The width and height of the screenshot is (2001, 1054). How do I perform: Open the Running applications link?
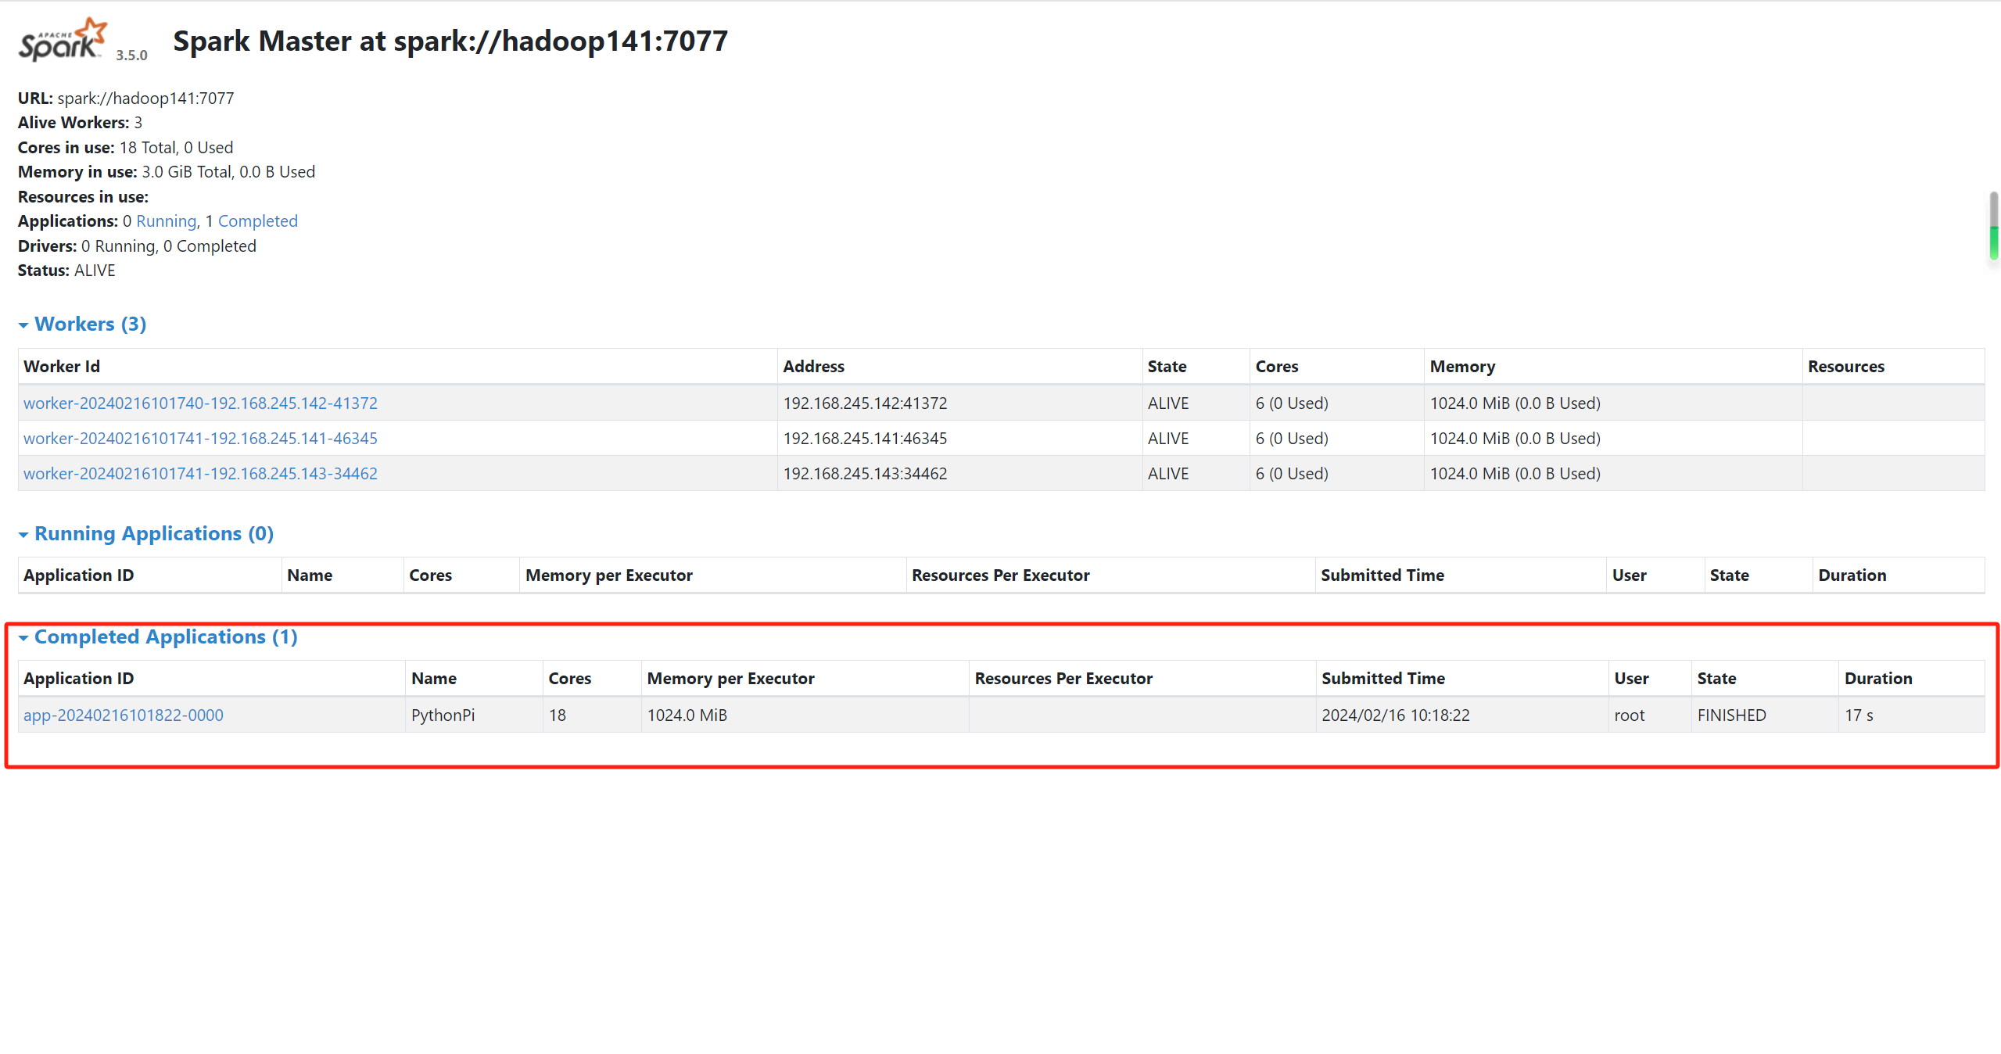click(x=166, y=221)
